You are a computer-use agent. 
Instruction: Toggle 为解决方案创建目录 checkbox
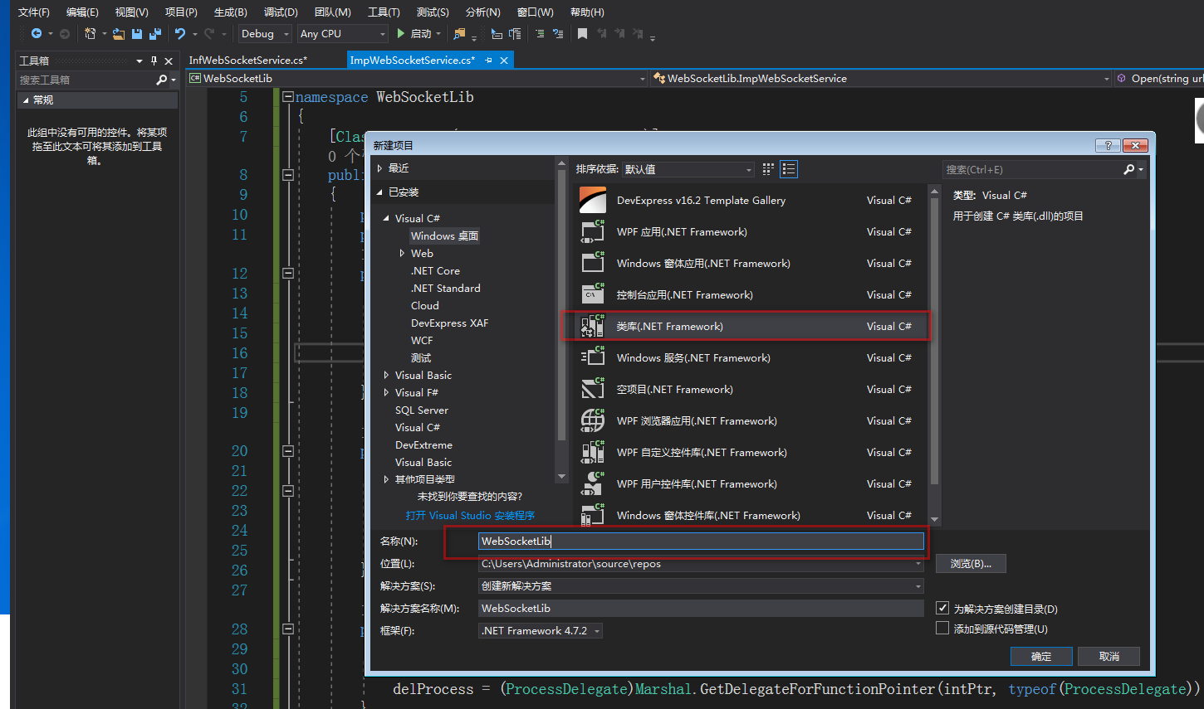pyautogui.click(x=942, y=608)
